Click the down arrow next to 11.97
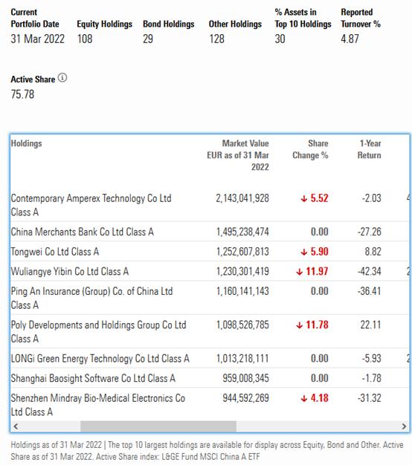Screen dimensions: 412x465 coord(299,272)
